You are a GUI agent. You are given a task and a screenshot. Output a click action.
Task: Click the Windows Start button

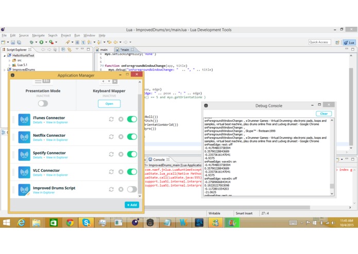[x=6, y=222]
